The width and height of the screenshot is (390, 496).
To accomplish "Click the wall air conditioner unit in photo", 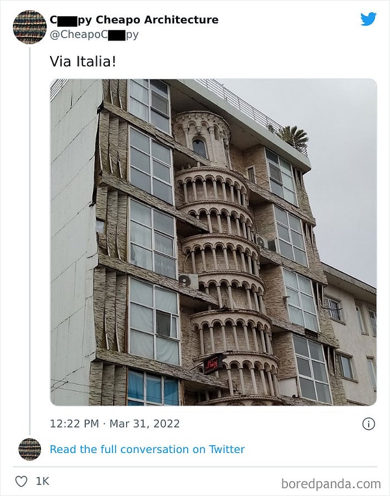I will tap(188, 281).
